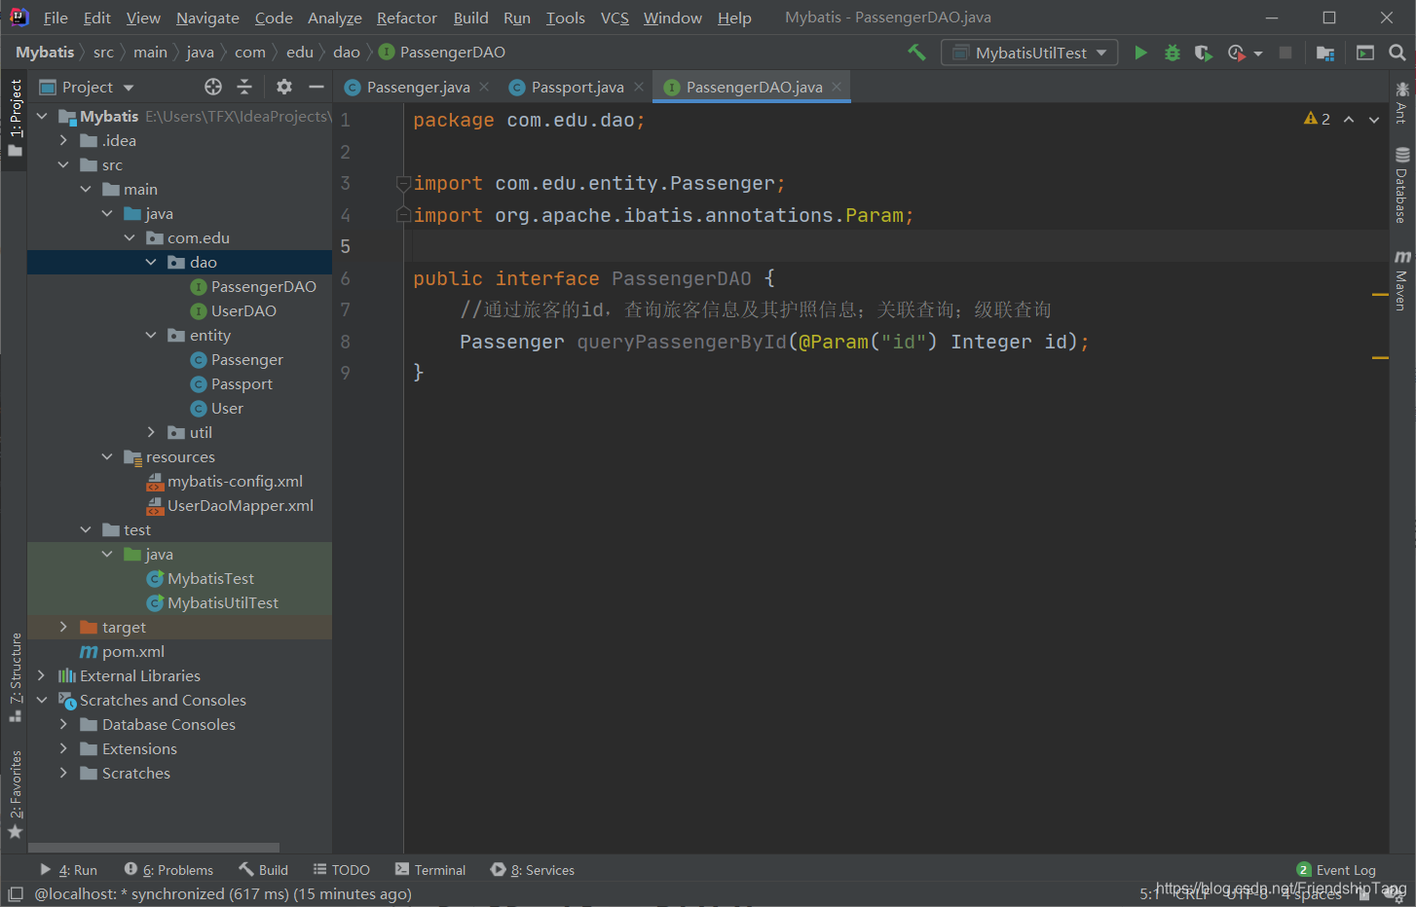Open the Favorites tool window stripe
1416x907 pixels.
click(16, 794)
